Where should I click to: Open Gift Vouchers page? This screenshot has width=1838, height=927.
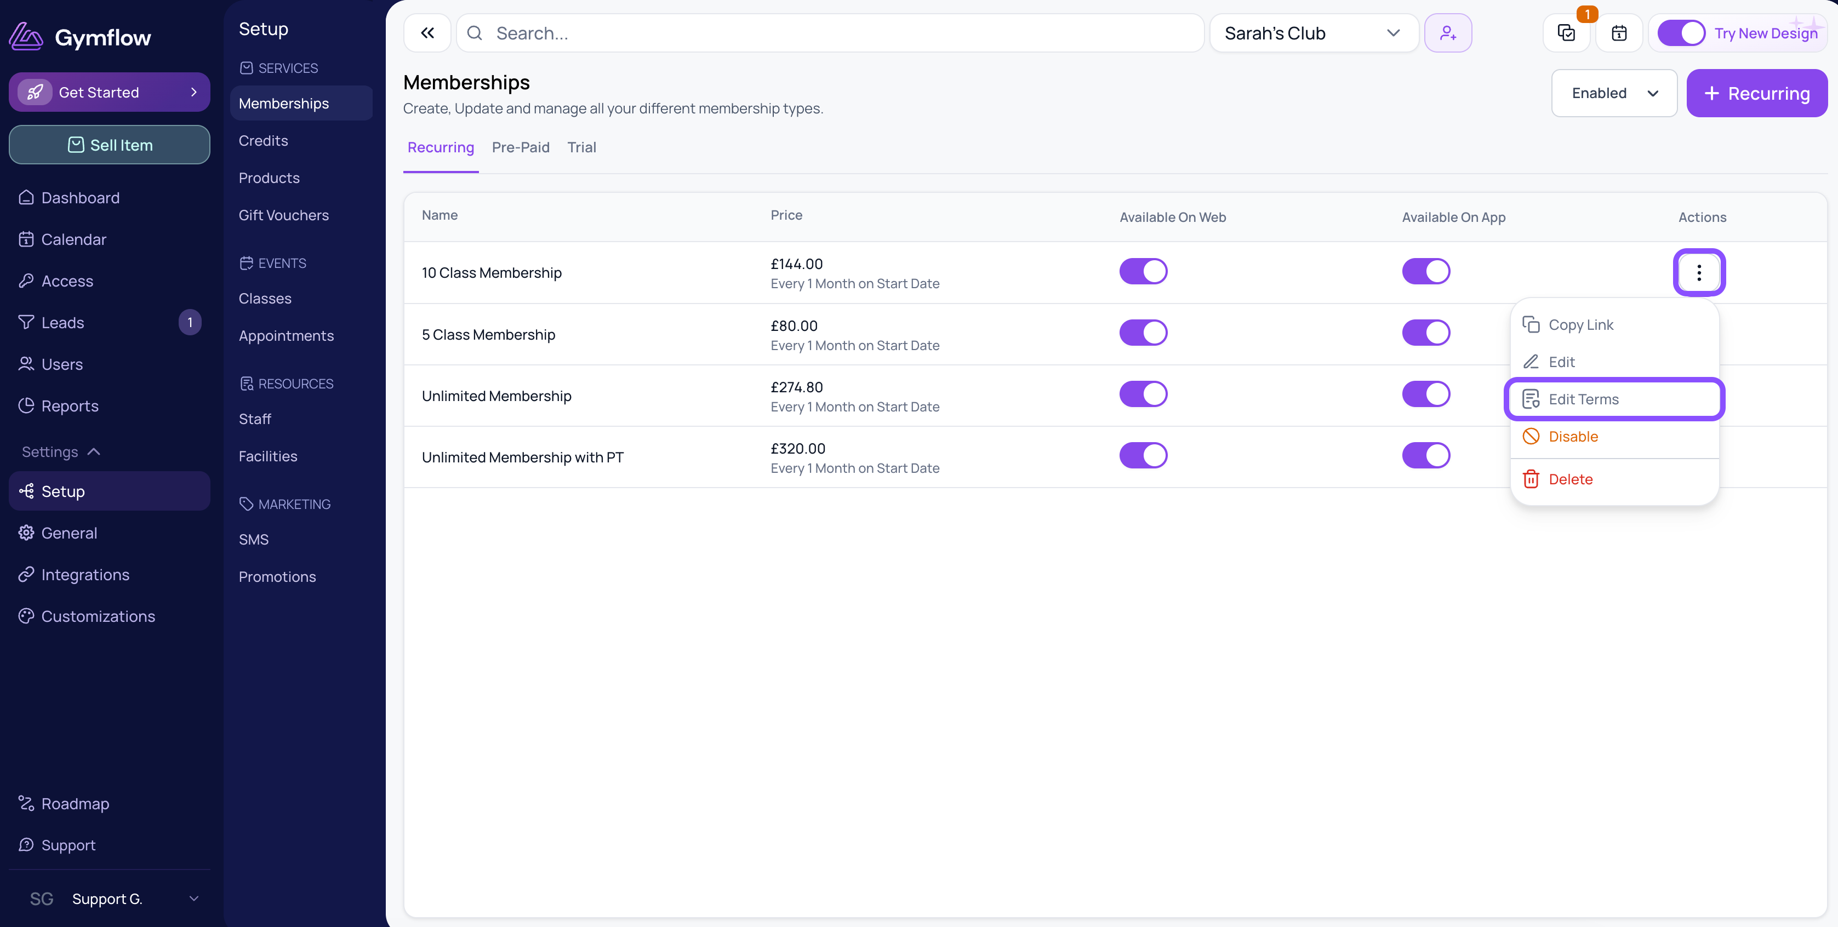284,215
